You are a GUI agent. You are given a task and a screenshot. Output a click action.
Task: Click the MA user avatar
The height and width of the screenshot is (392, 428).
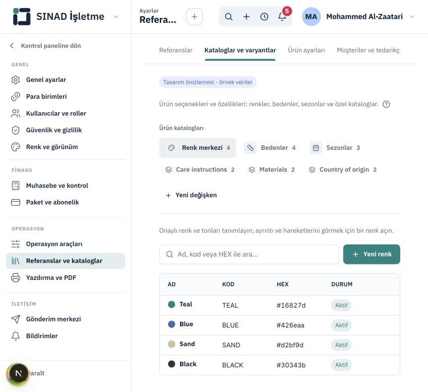tap(311, 17)
